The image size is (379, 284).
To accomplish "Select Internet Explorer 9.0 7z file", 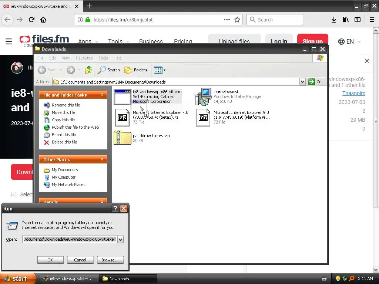I will pos(203,117).
